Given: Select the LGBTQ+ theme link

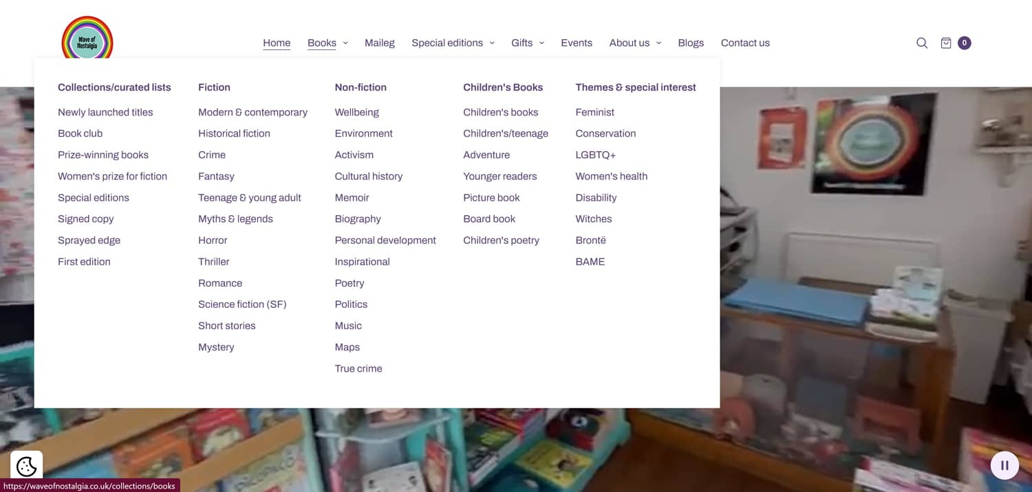Looking at the screenshot, I should click(x=596, y=155).
